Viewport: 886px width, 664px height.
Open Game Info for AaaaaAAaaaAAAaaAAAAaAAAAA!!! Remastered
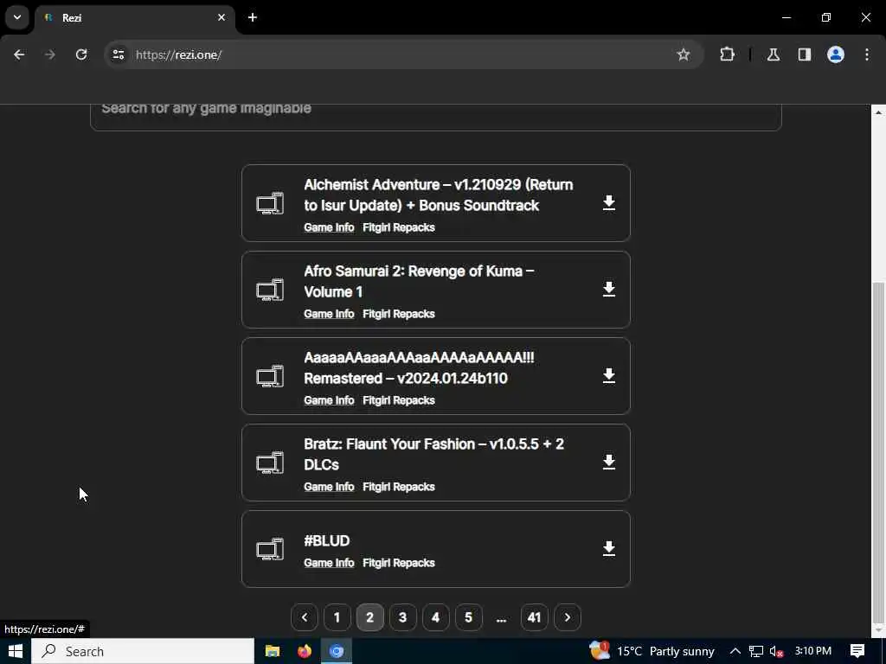coord(329,400)
